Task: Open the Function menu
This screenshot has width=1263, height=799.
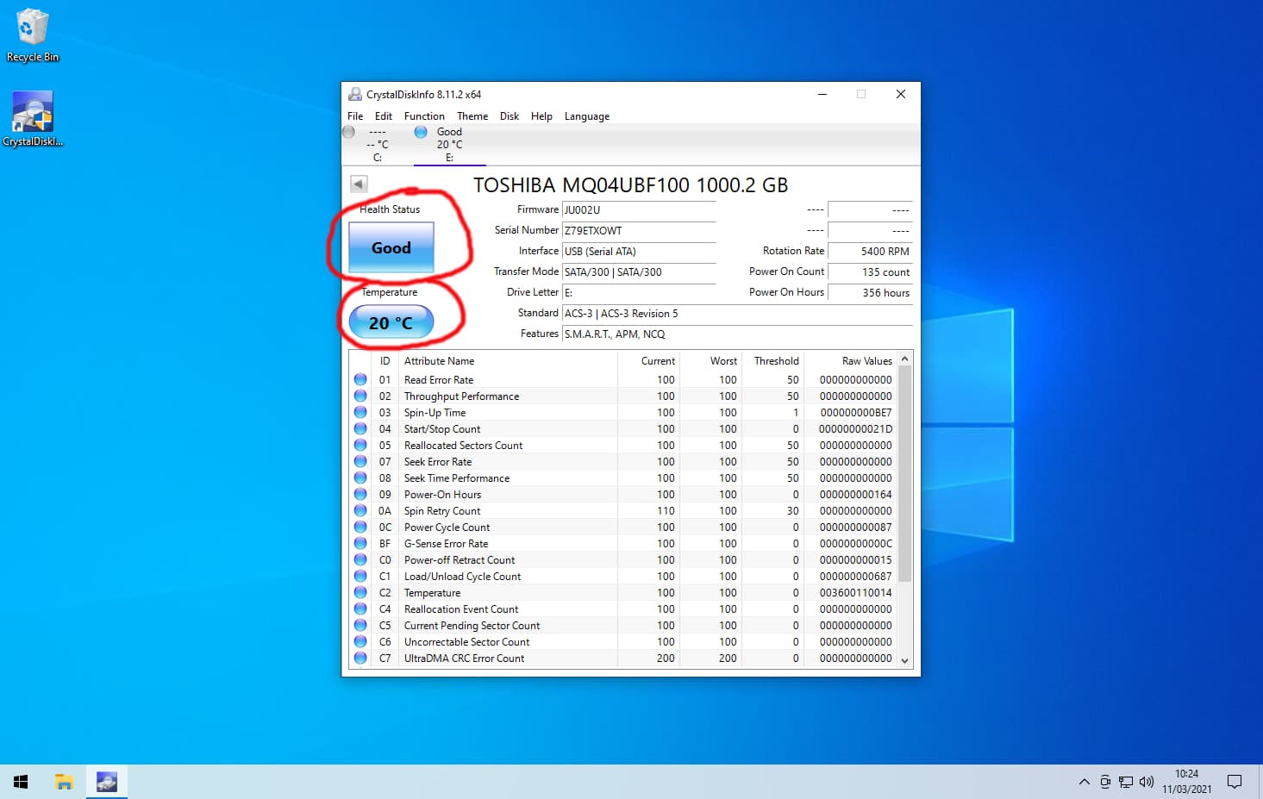Action: (424, 116)
